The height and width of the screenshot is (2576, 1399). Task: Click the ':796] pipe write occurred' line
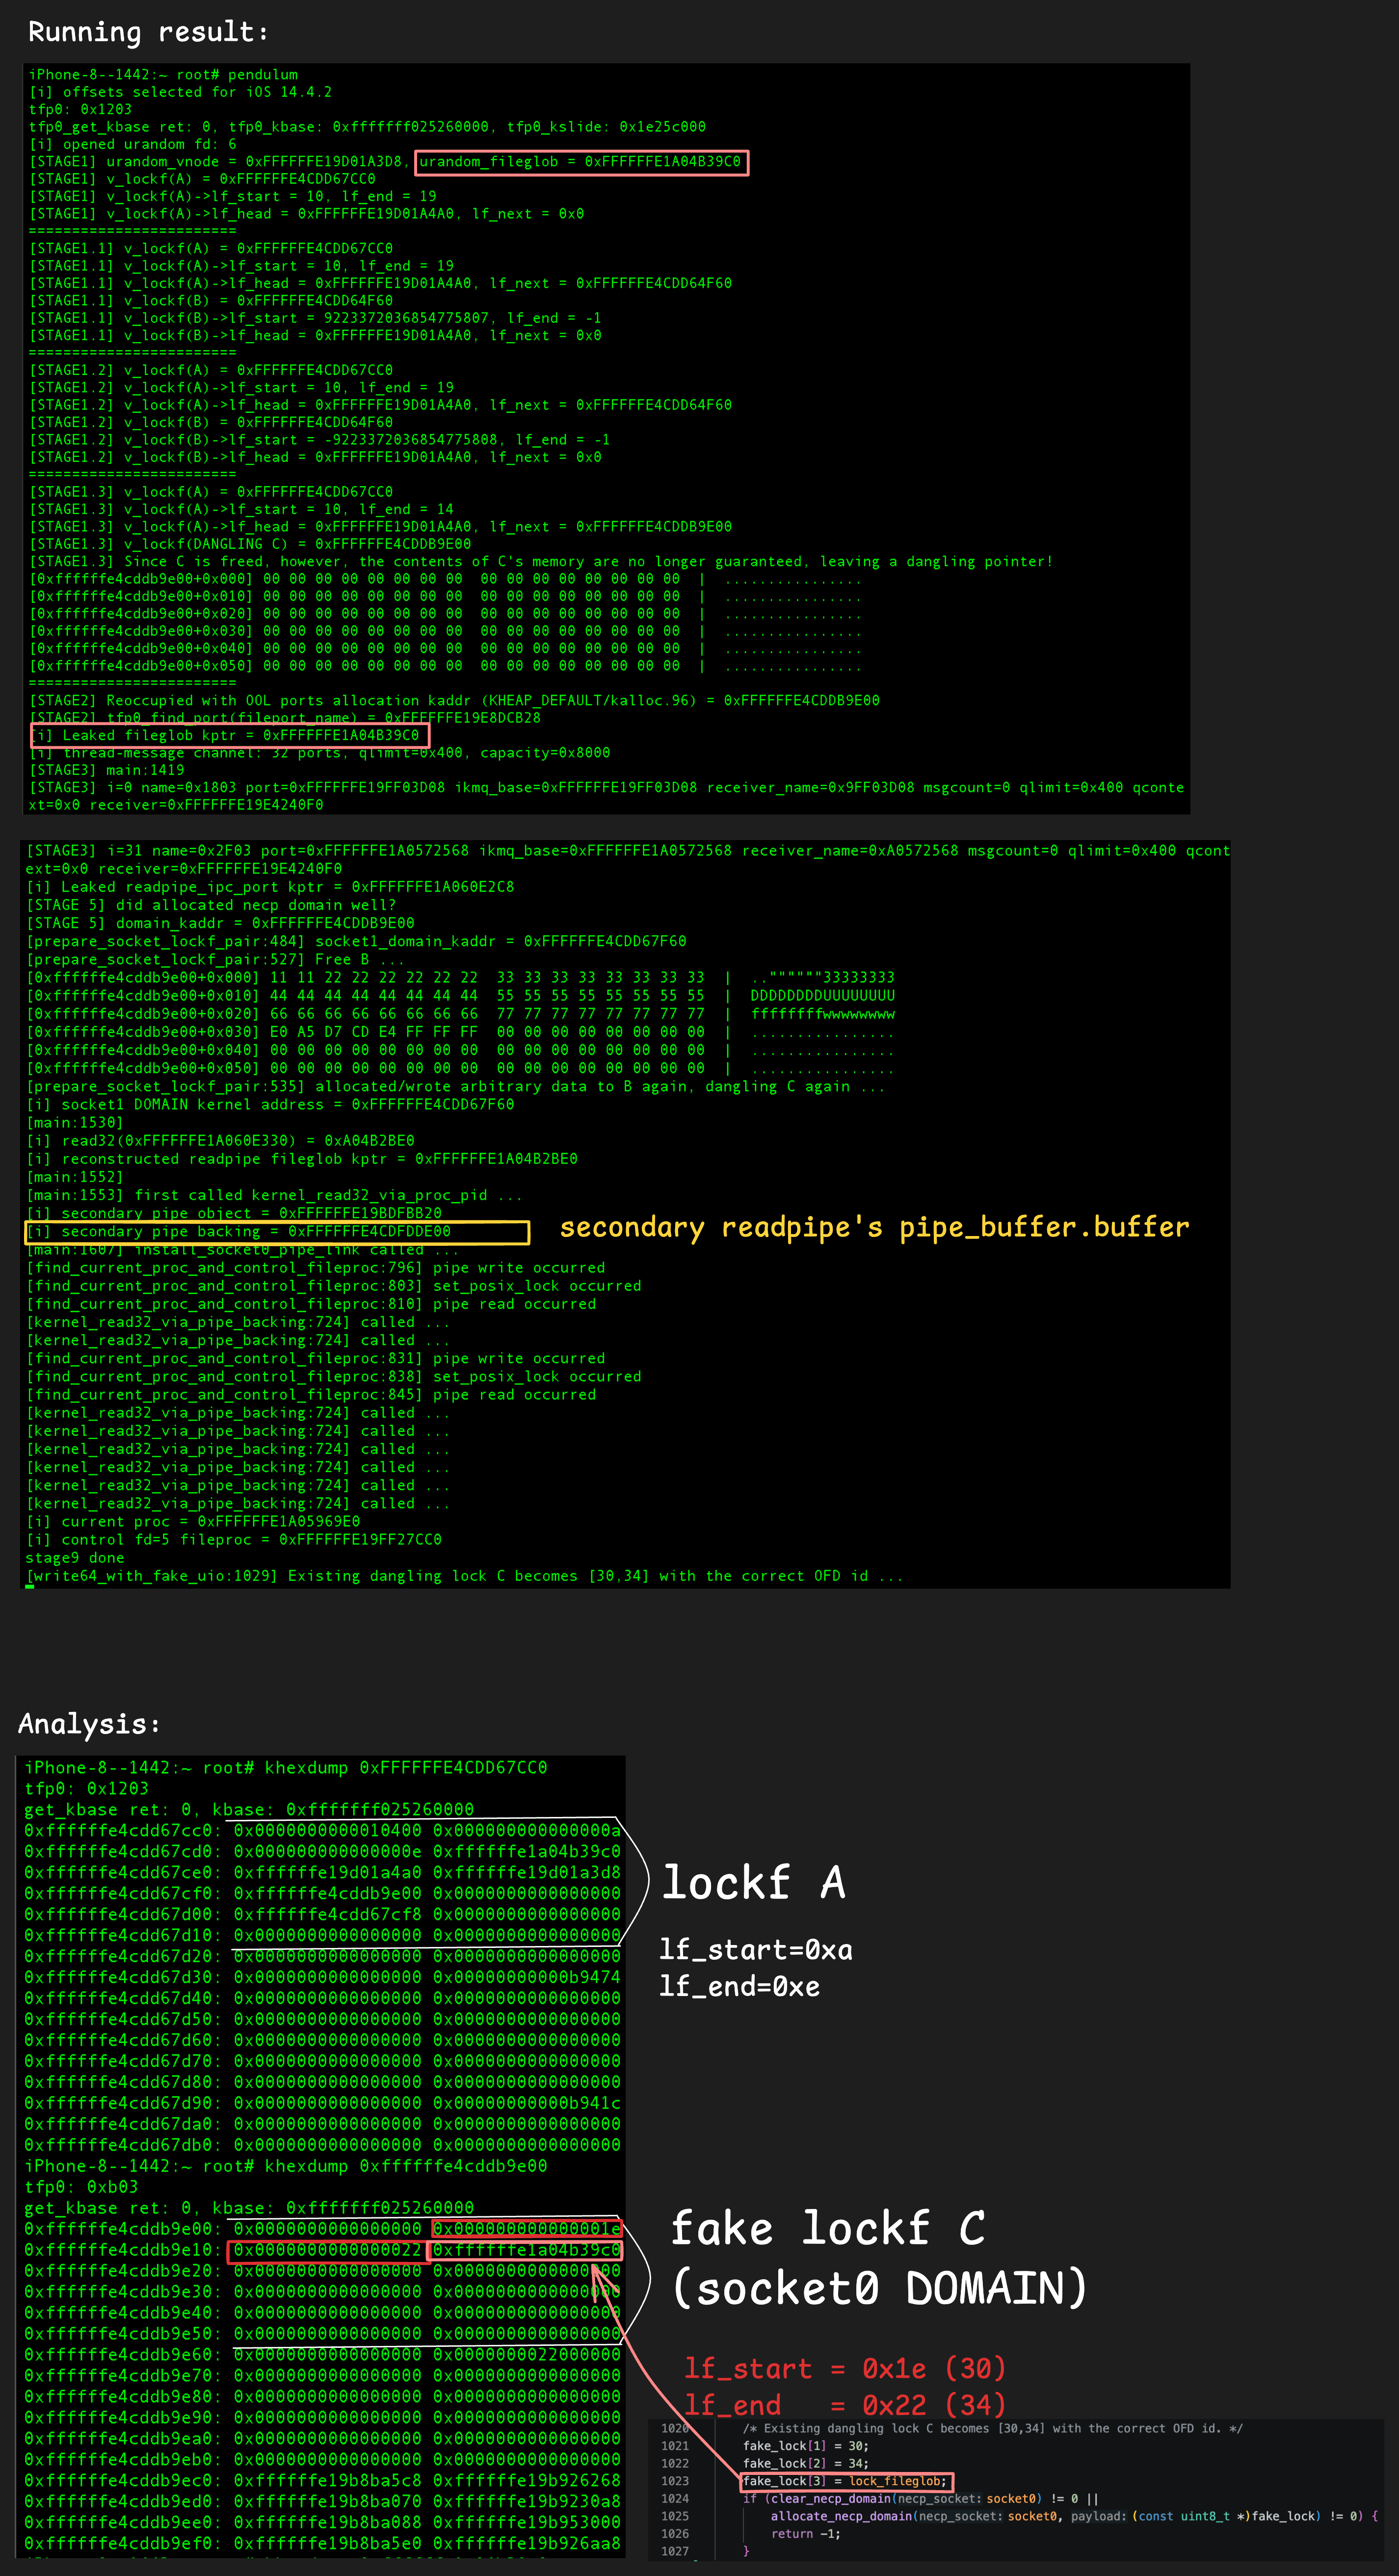click(315, 1268)
